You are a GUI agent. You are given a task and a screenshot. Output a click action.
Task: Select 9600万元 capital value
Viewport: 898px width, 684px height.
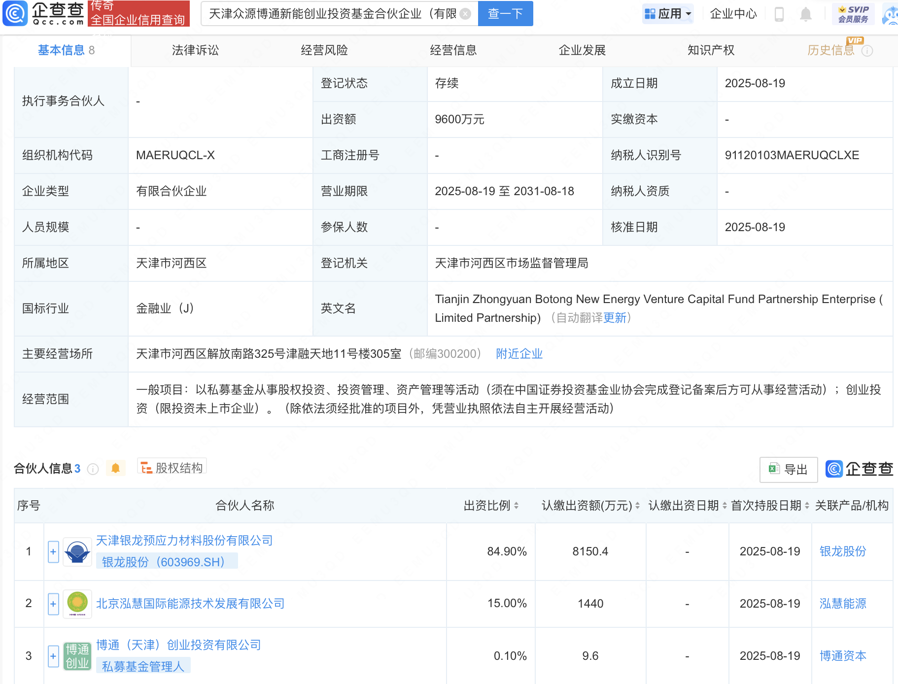click(x=459, y=119)
